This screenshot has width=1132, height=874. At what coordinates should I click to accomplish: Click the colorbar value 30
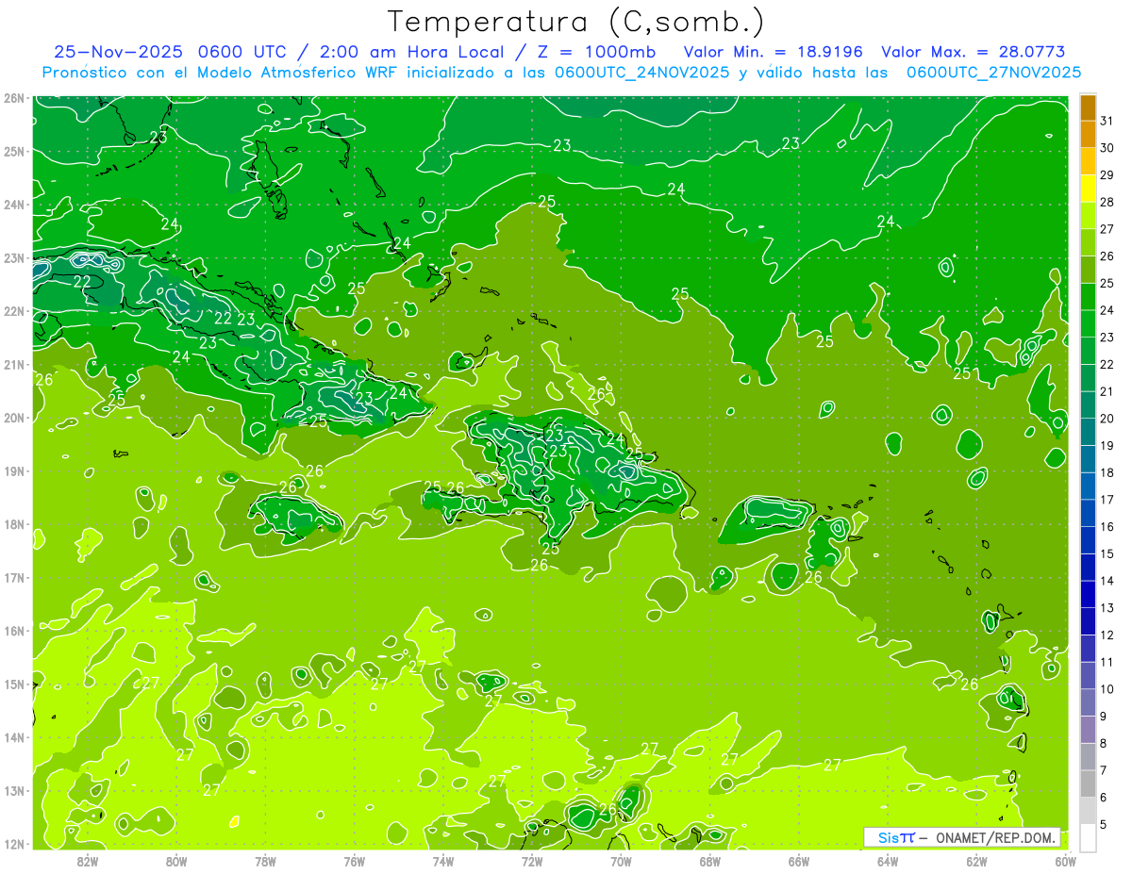point(1108,148)
